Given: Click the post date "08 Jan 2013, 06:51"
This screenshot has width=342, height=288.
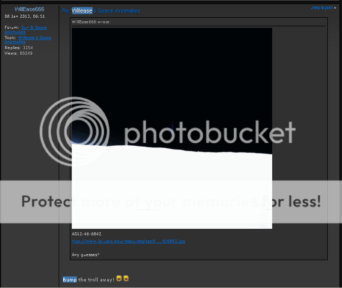Looking at the screenshot, I should coord(25,16).
